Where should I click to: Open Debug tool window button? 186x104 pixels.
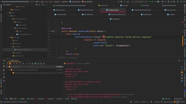(x=31, y=99)
